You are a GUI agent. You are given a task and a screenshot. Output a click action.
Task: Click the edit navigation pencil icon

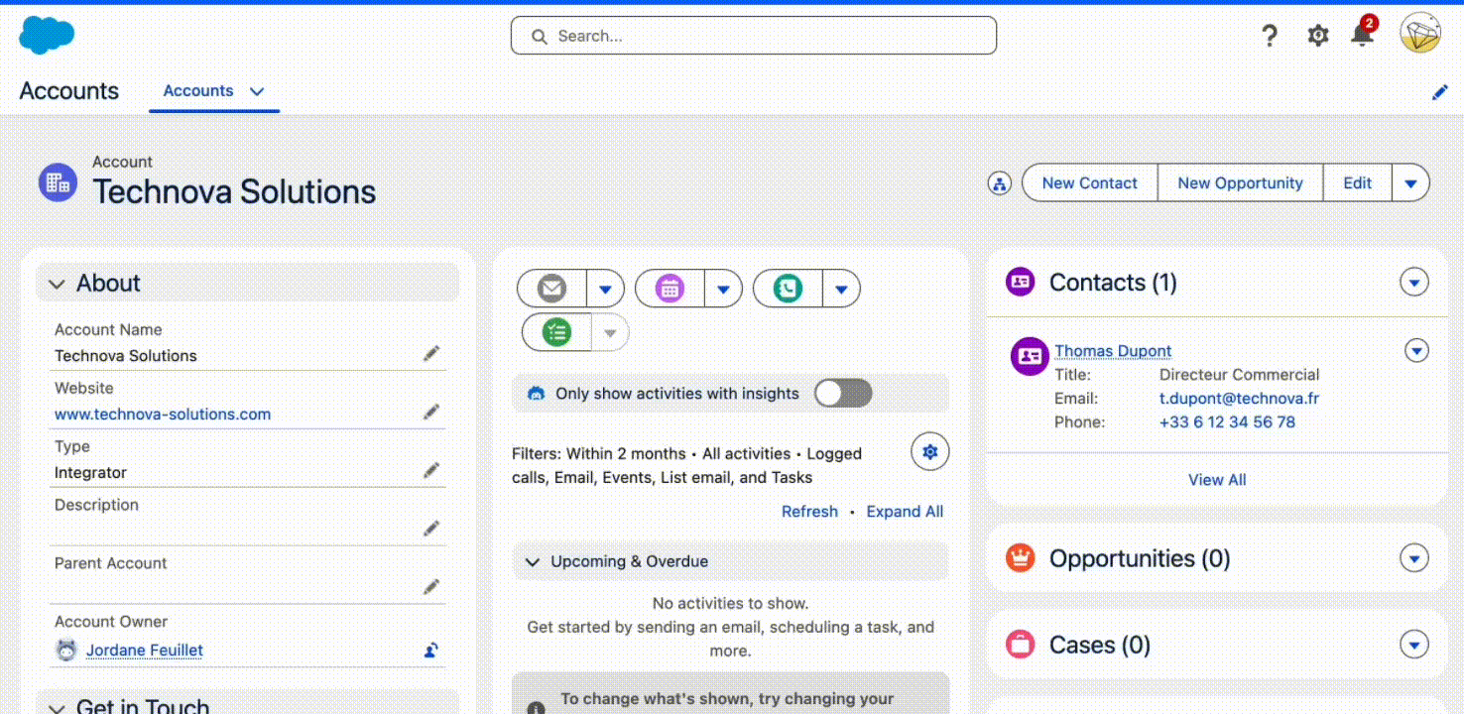[x=1440, y=92]
